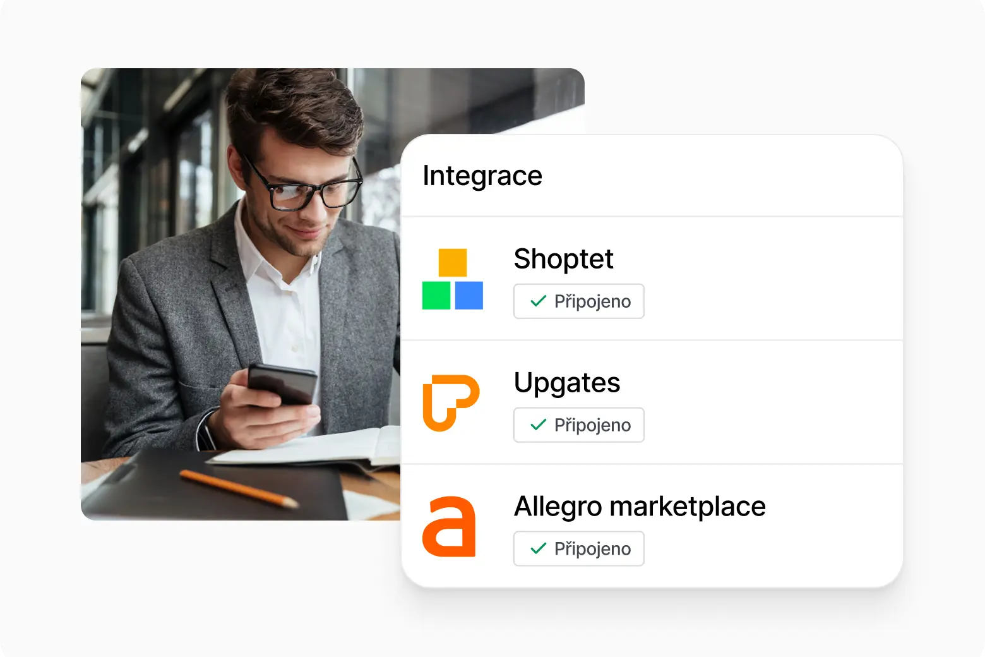Image resolution: width=985 pixels, height=657 pixels.
Task: Select the Upgates integration title
Action: (x=567, y=383)
